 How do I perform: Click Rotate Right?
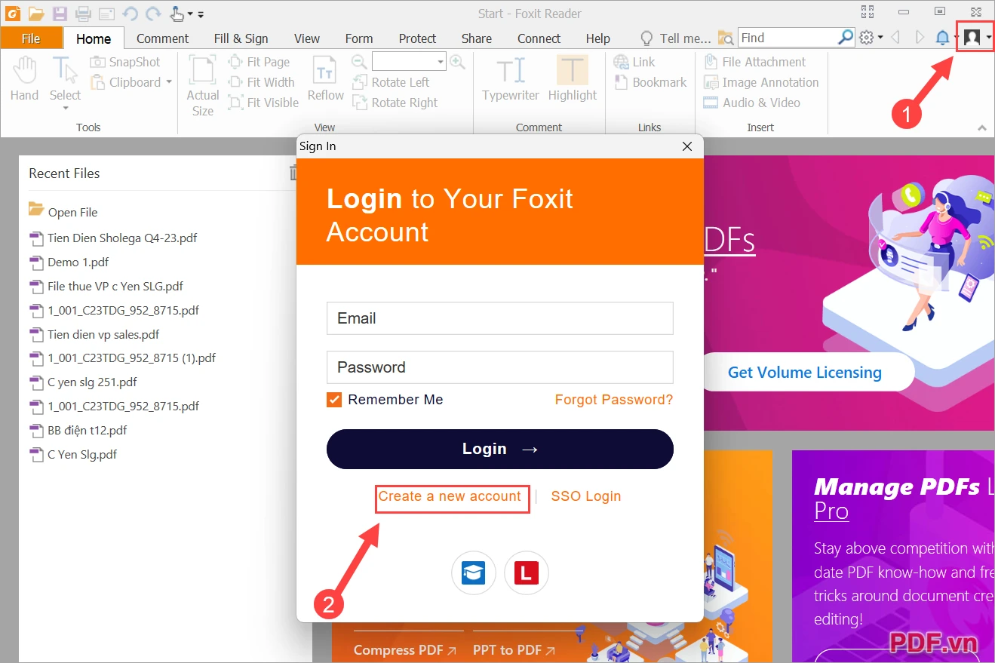coord(395,103)
